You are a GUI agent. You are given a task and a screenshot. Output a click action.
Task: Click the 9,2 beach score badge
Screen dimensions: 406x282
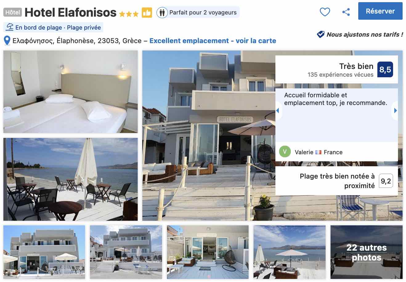click(x=386, y=181)
